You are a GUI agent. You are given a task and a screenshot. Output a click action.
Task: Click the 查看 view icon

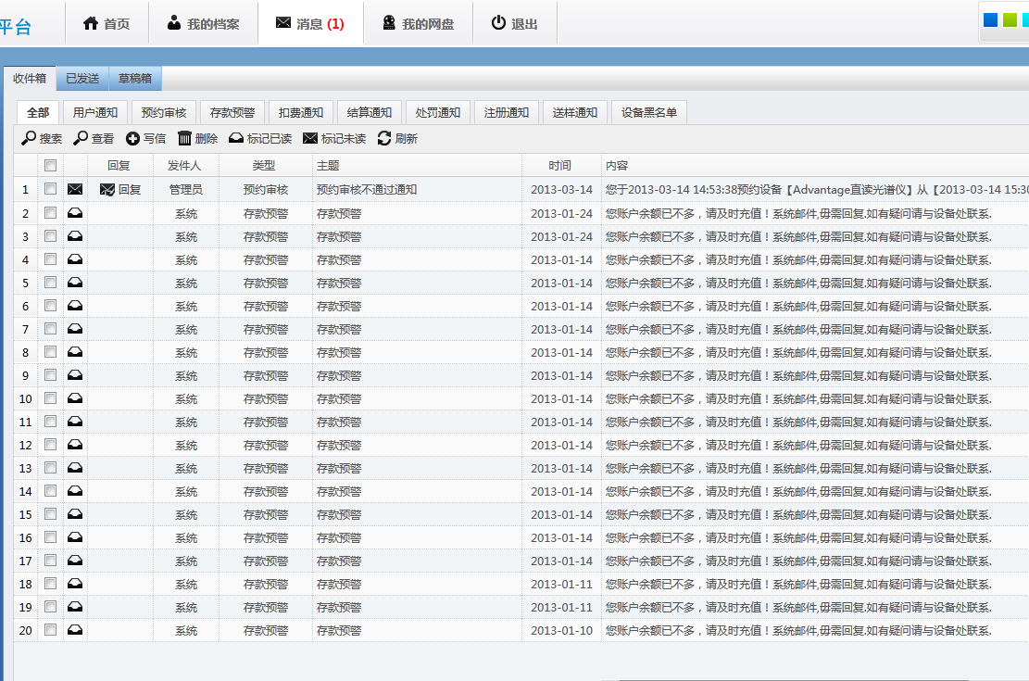81,139
